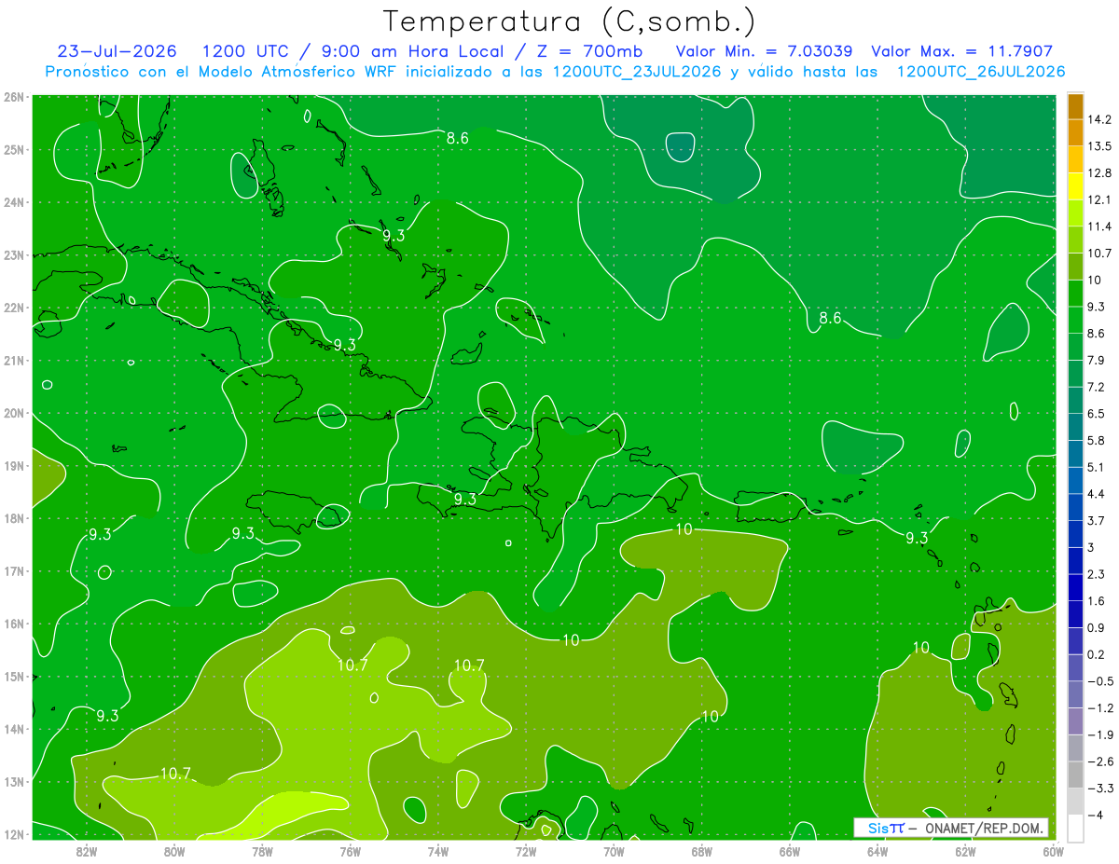The height and width of the screenshot is (864, 1119).
Task: Click the longitude label '76W'
Action: [351, 851]
